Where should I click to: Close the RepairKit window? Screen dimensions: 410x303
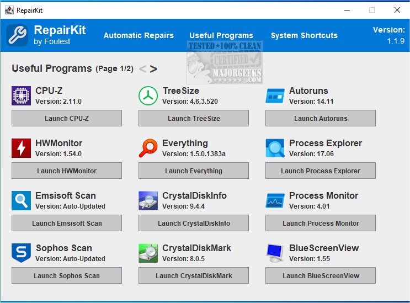tap(397, 10)
